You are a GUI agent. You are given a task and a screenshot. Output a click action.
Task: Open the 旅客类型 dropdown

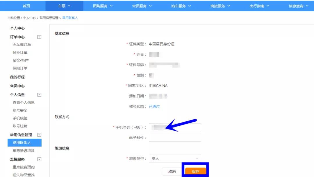(x=175, y=158)
